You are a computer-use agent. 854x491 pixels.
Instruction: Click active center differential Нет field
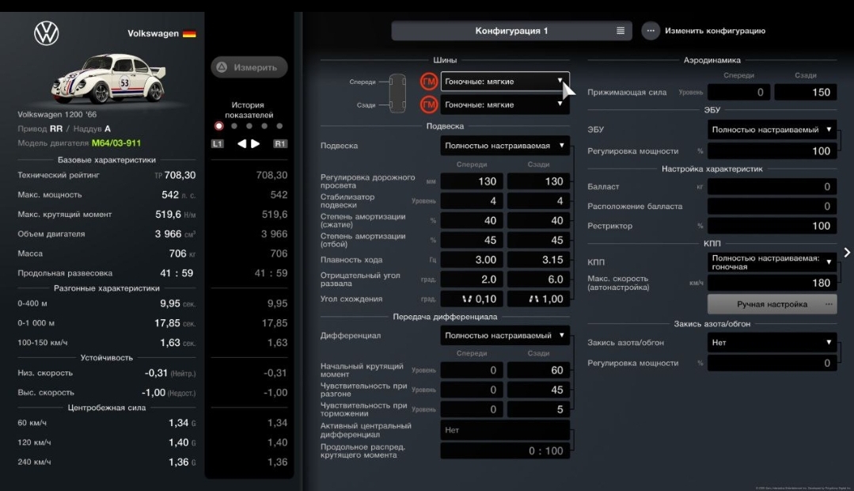click(x=505, y=430)
